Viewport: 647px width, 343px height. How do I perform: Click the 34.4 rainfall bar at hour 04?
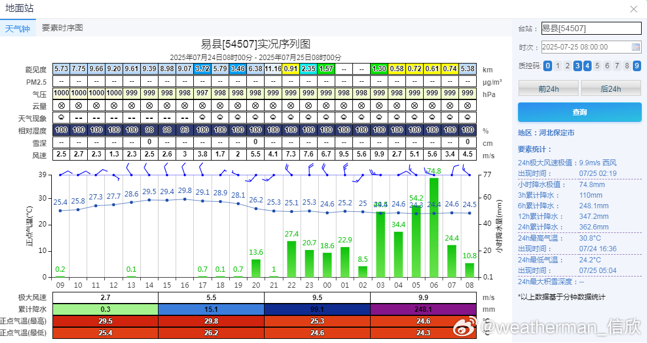[x=398, y=254]
